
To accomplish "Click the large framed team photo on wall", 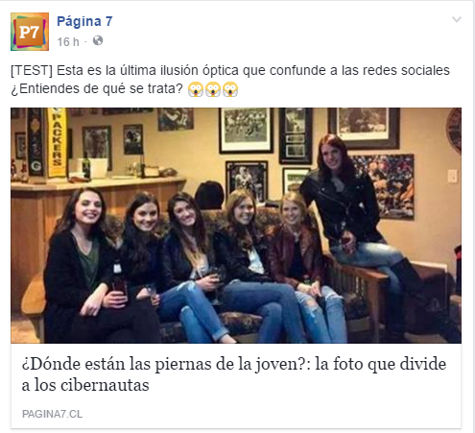I will click(x=246, y=131).
